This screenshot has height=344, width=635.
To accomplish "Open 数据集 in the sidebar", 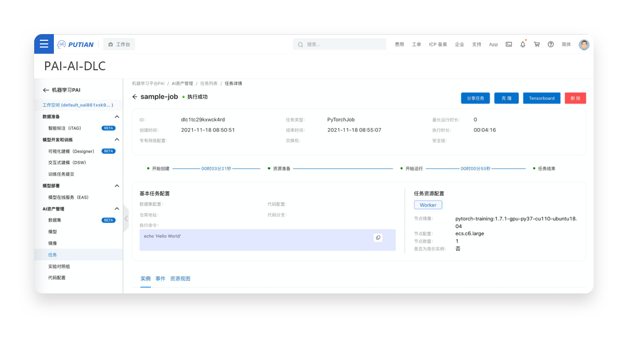I will [x=55, y=220].
